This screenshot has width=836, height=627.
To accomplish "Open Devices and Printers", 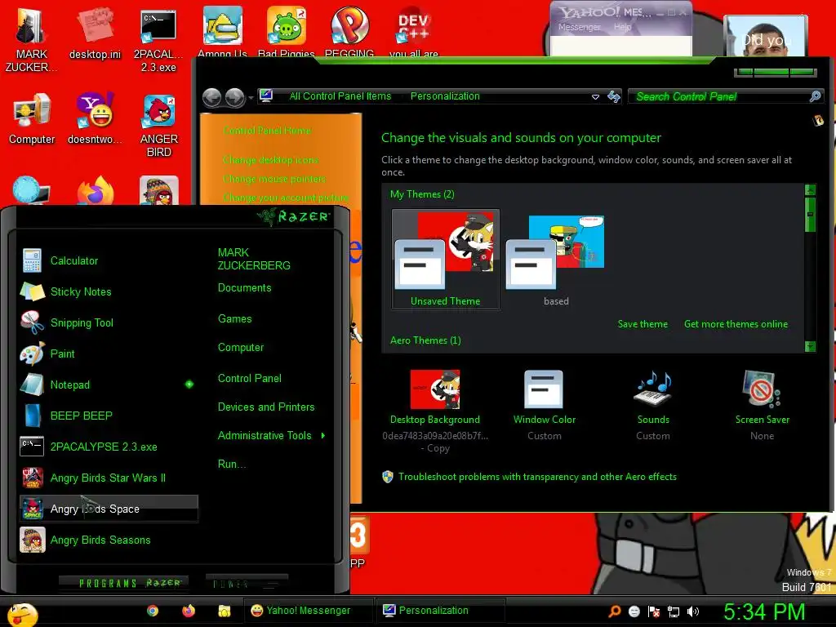I will pos(266,407).
